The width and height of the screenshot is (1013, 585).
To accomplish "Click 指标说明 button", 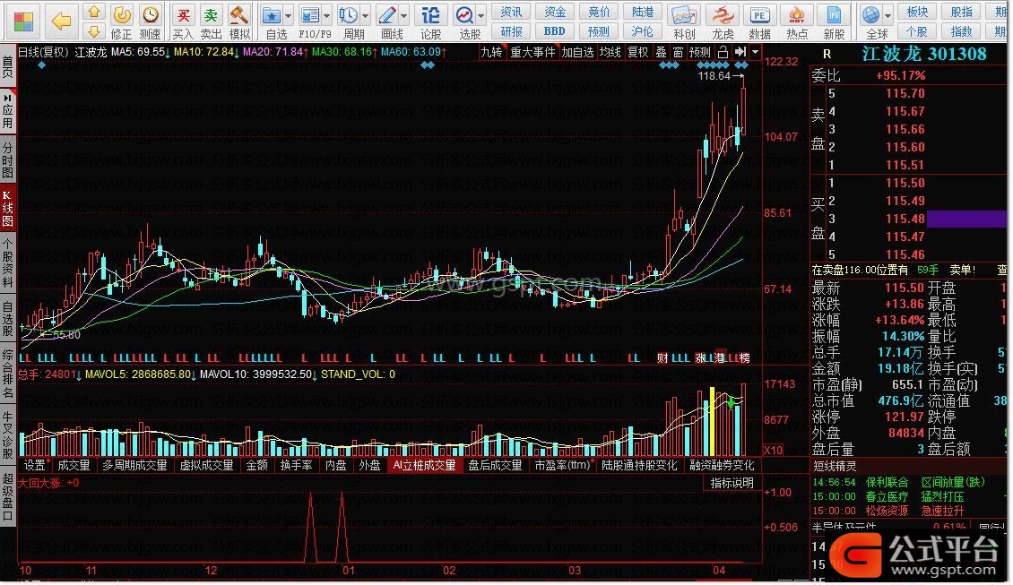I will point(732,483).
